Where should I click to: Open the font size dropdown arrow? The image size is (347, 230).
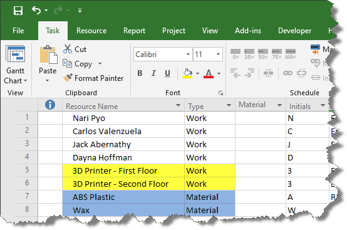218,55
